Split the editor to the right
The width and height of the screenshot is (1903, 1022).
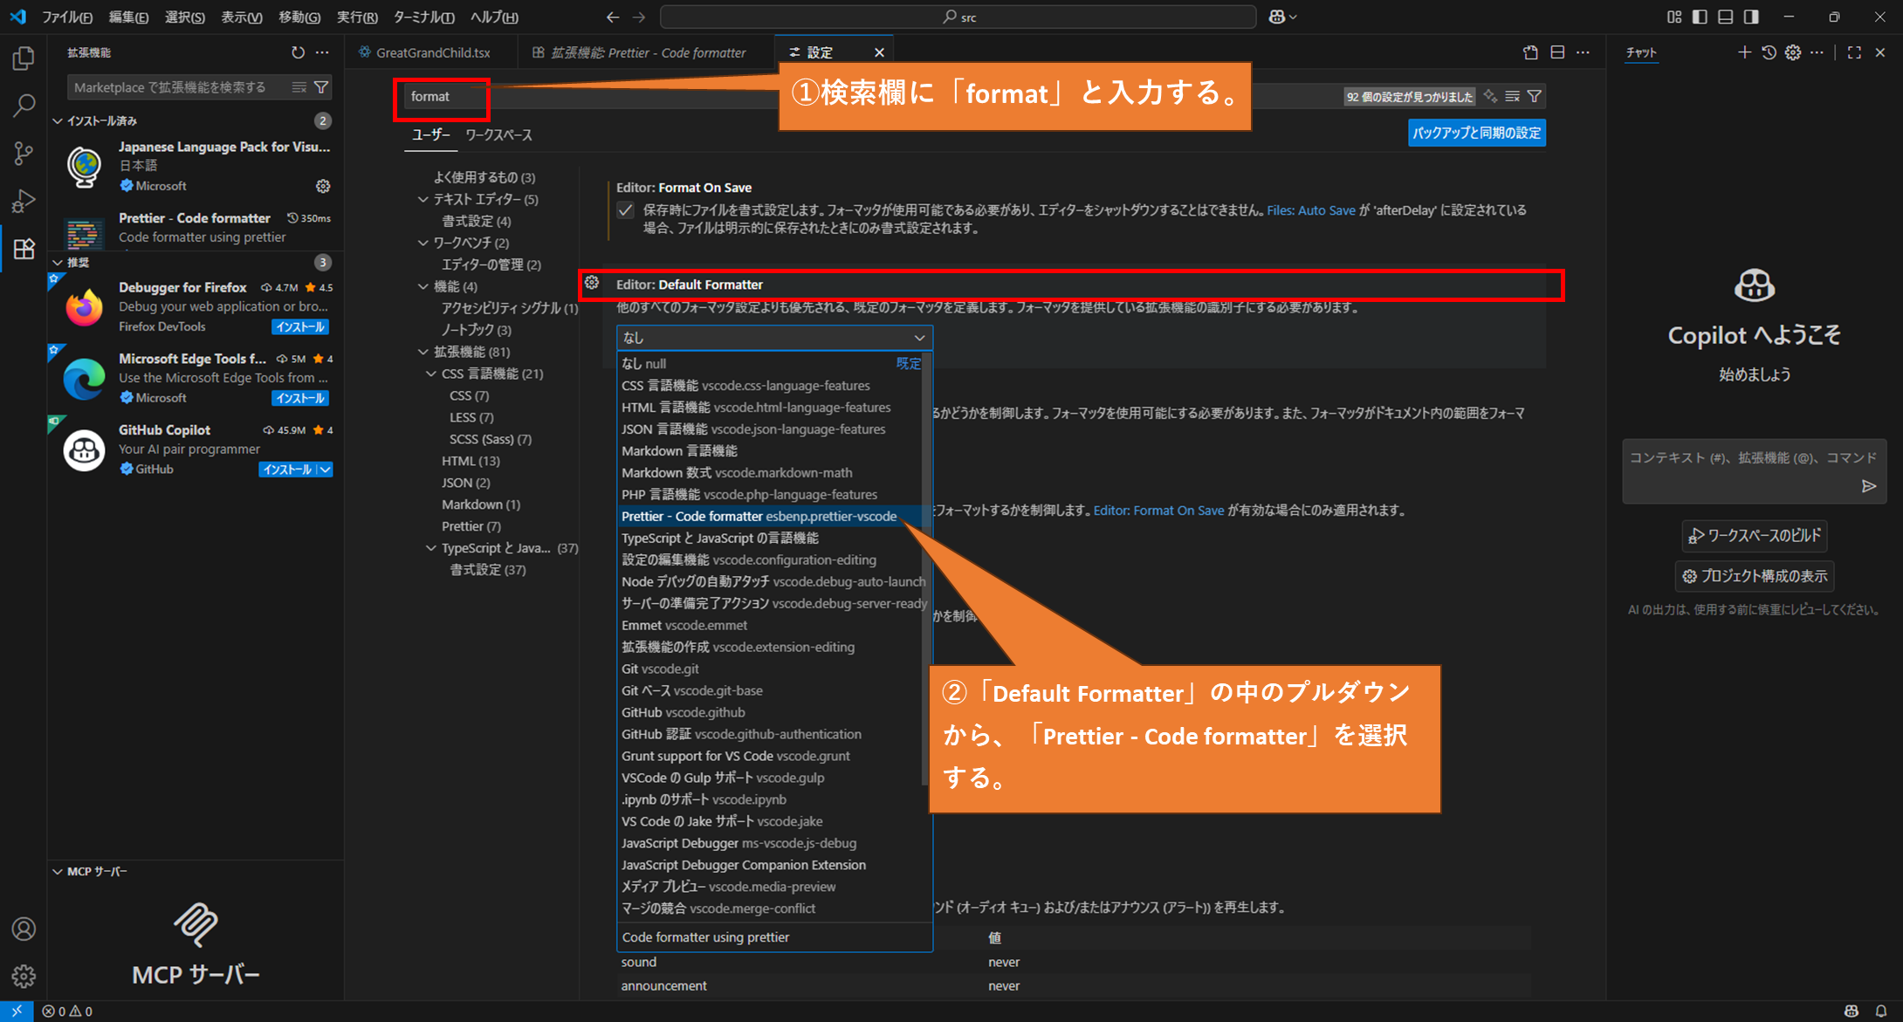(1557, 52)
